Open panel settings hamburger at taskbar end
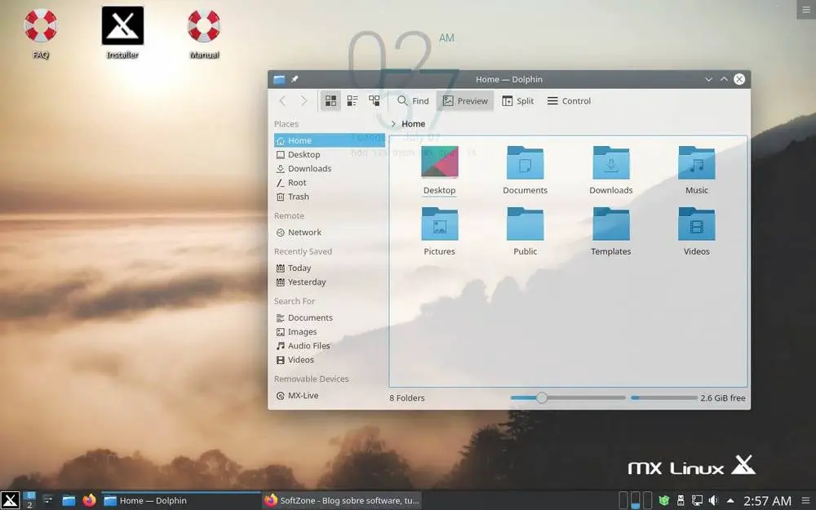The height and width of the screenshot is (510, 816). (805, 501)
